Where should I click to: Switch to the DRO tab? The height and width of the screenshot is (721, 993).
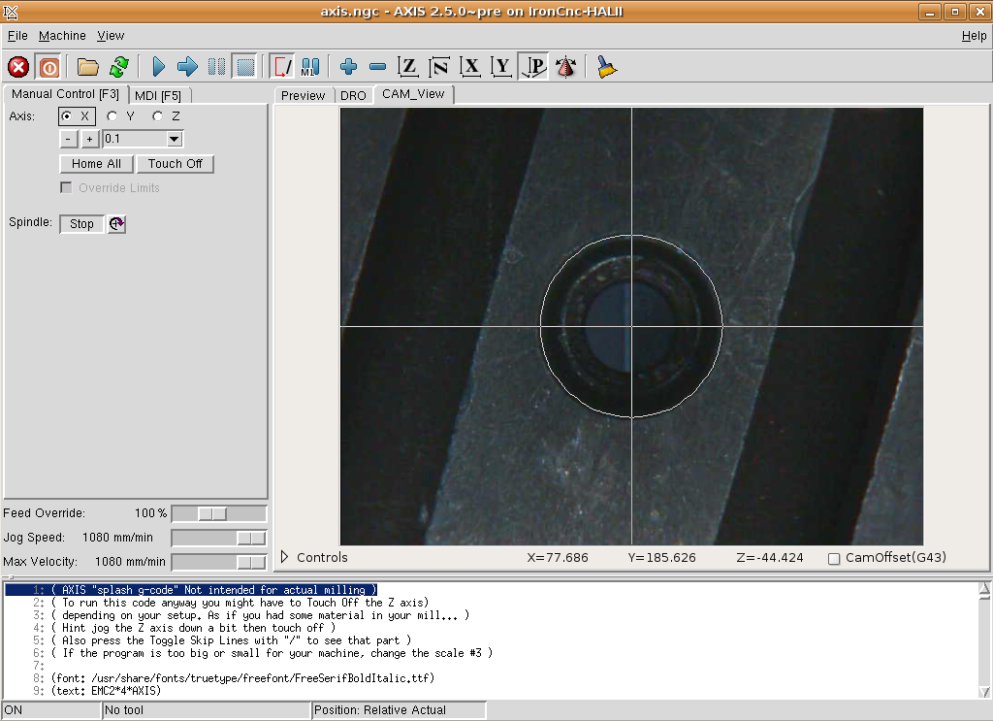pyautogui.click(x=353, y=96)
